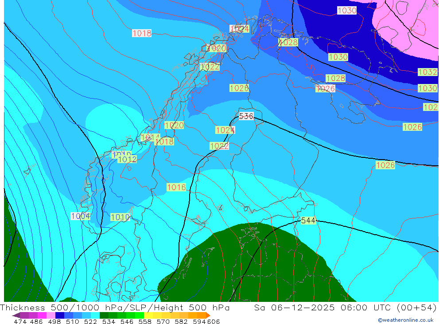Screen dimensions: 443x324
Task: Click the 522 legend value
Action: [90, 321]
